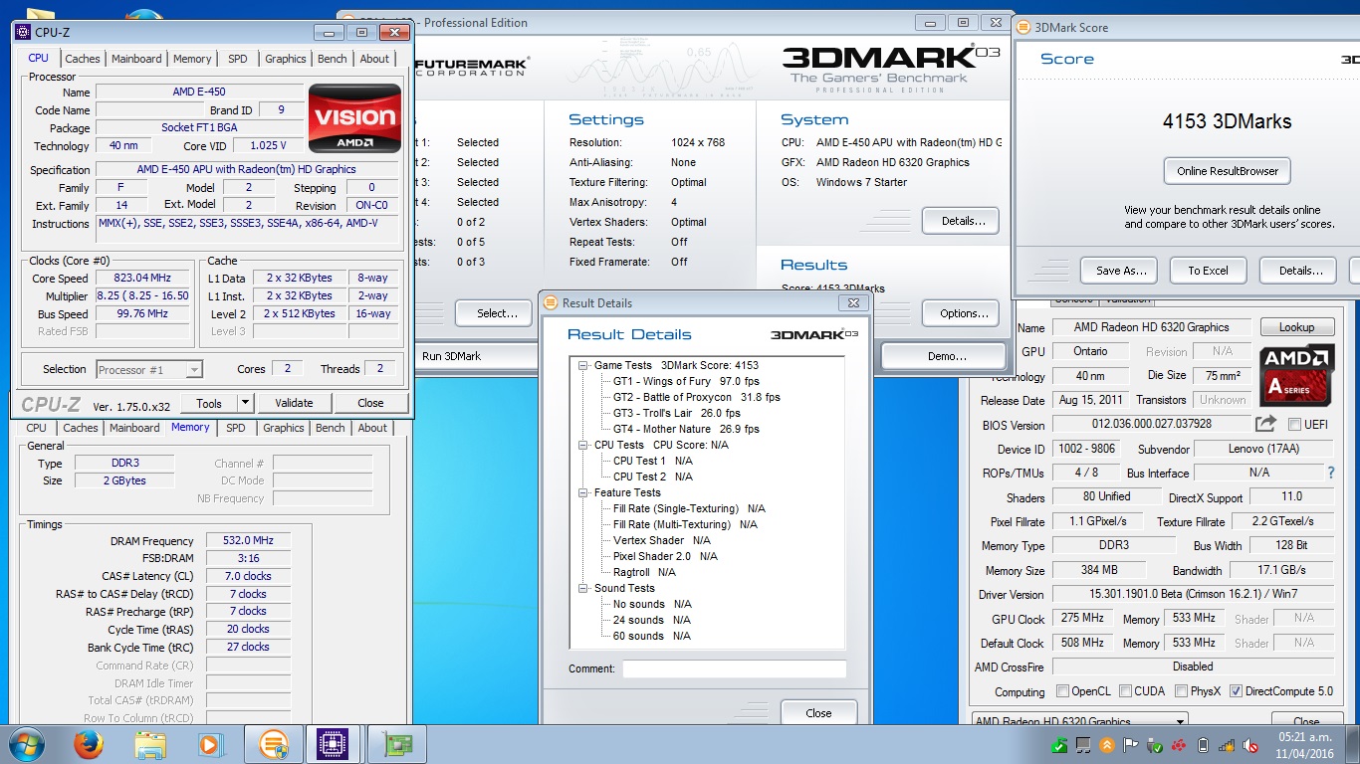The image size is (1360, 764).
Task: Click the red AMD Catalyst tray icon
Action: (x=1179, y=744)
